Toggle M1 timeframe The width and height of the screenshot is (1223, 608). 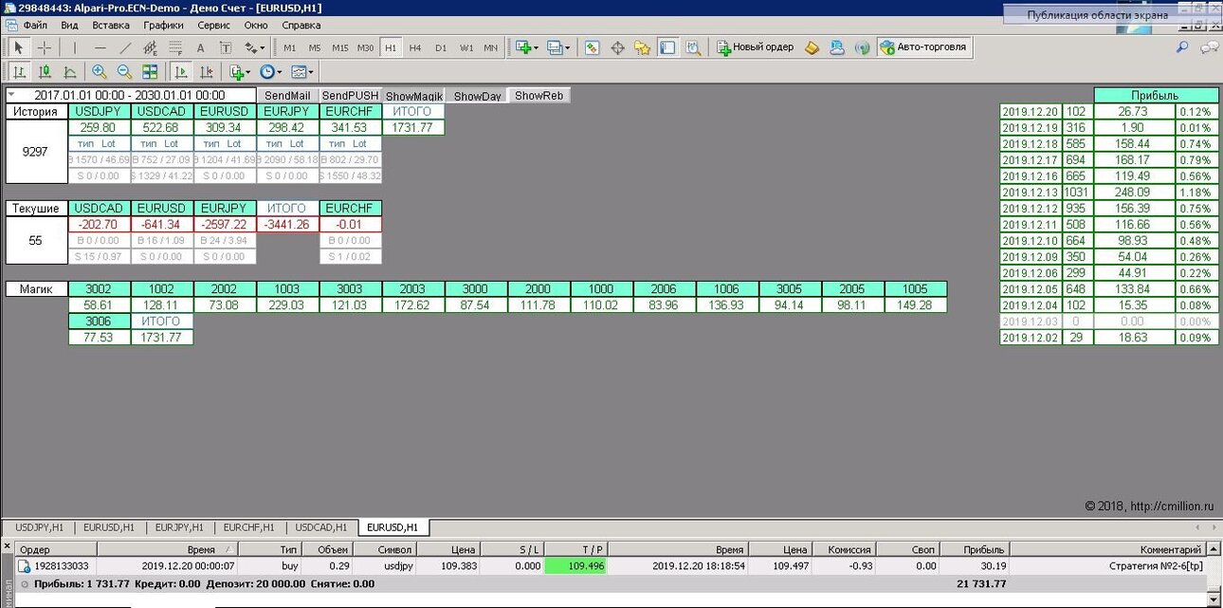click(x=289, y=47)
